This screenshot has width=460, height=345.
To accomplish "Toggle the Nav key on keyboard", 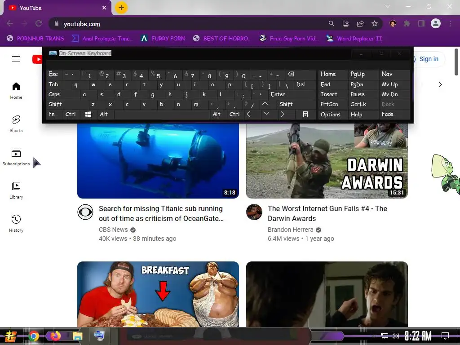I will (x=395, y=74).
